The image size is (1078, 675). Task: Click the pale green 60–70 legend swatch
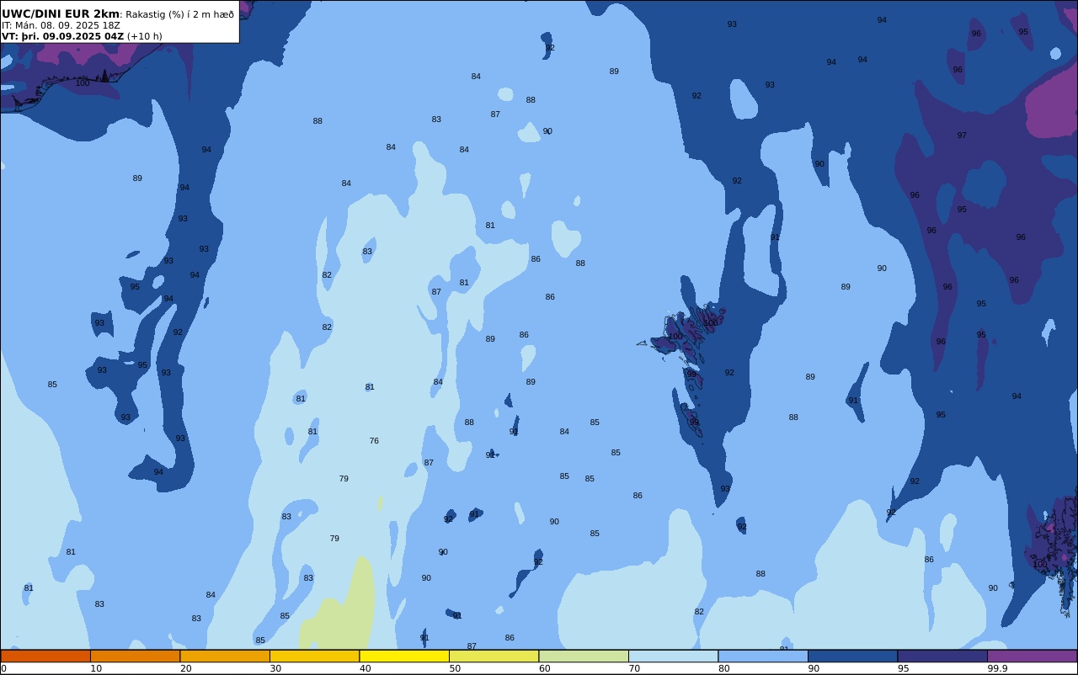click(584, 656)
